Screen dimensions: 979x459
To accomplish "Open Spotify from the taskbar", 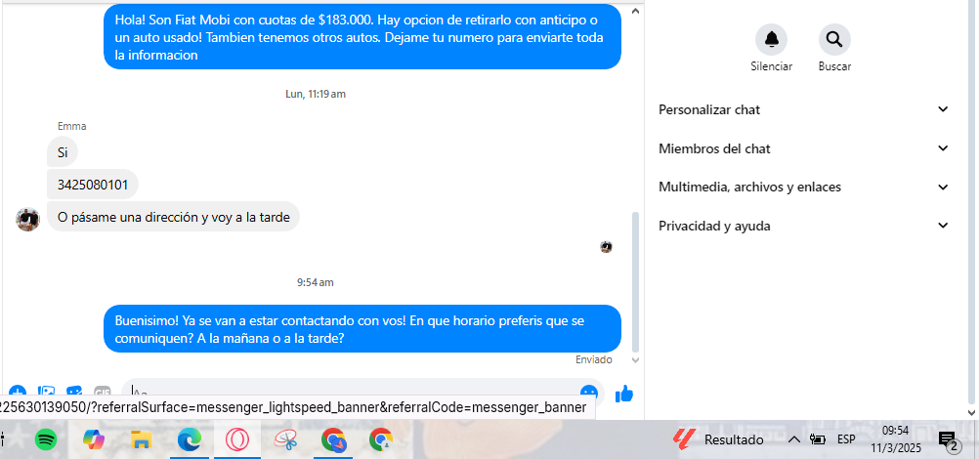I will tap(46, 440).
